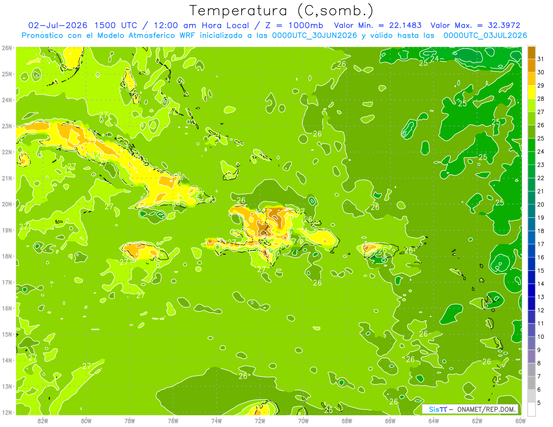This screenshot has width=553, height=427.
Task: Pick the yellow colorbar swatch between 28 and 29
Action: (x=531, y=93)
